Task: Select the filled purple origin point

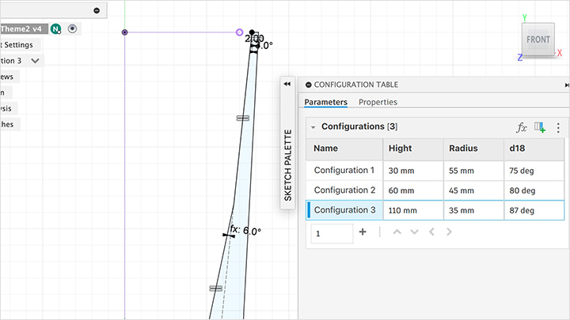Action: tap(125, 32)
